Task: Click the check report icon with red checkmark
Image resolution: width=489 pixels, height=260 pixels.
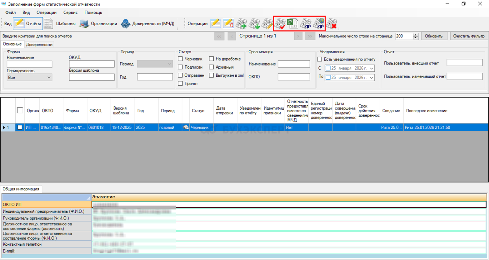Action: click(280, 24)
